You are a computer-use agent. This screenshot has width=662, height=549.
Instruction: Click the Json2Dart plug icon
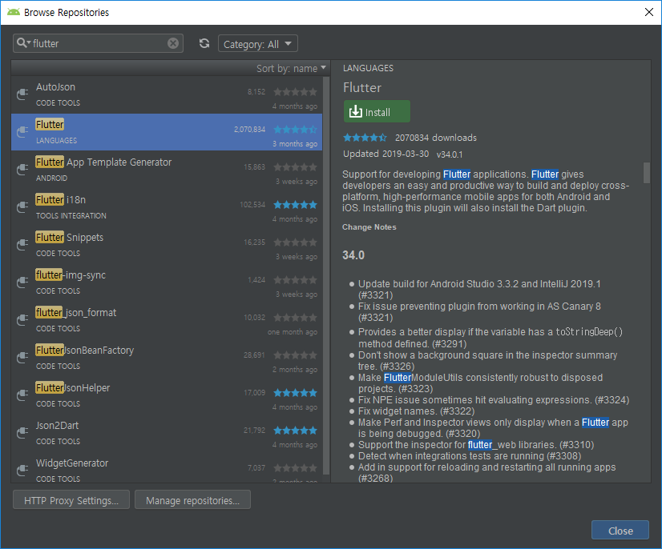point(22,433)
